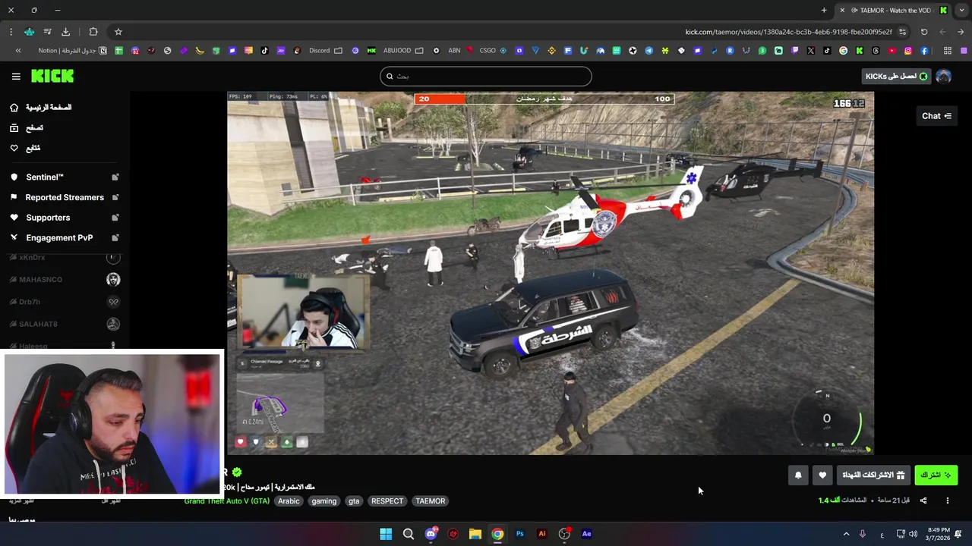Open the Facebook bookmark icon
Screen dimensions: 972x546
(x=924, y=51)
